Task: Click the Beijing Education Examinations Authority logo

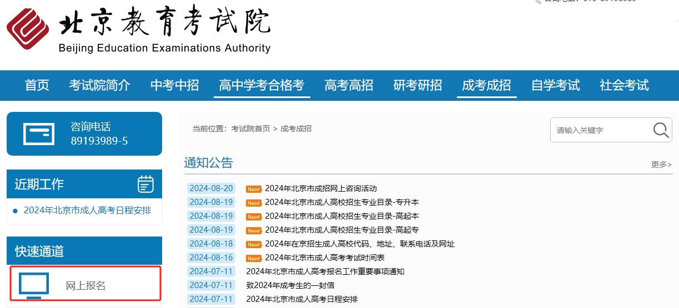Action: click(x=28, y=29)
